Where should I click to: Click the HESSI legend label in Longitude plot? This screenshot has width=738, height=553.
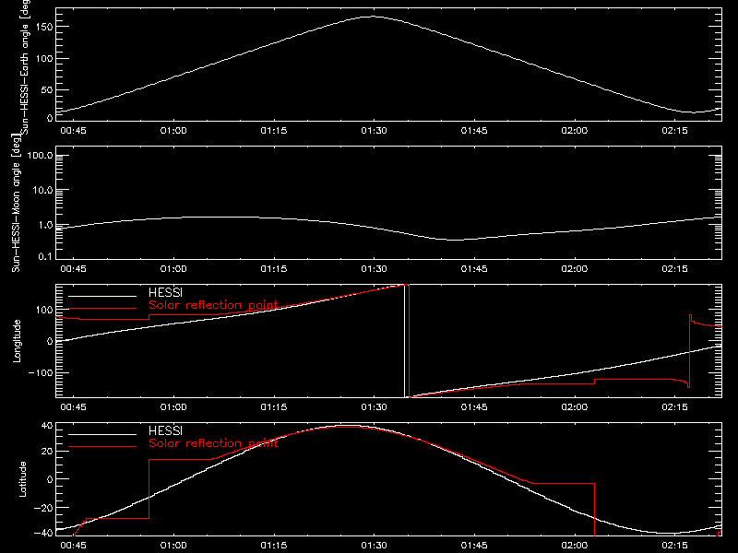165,292
